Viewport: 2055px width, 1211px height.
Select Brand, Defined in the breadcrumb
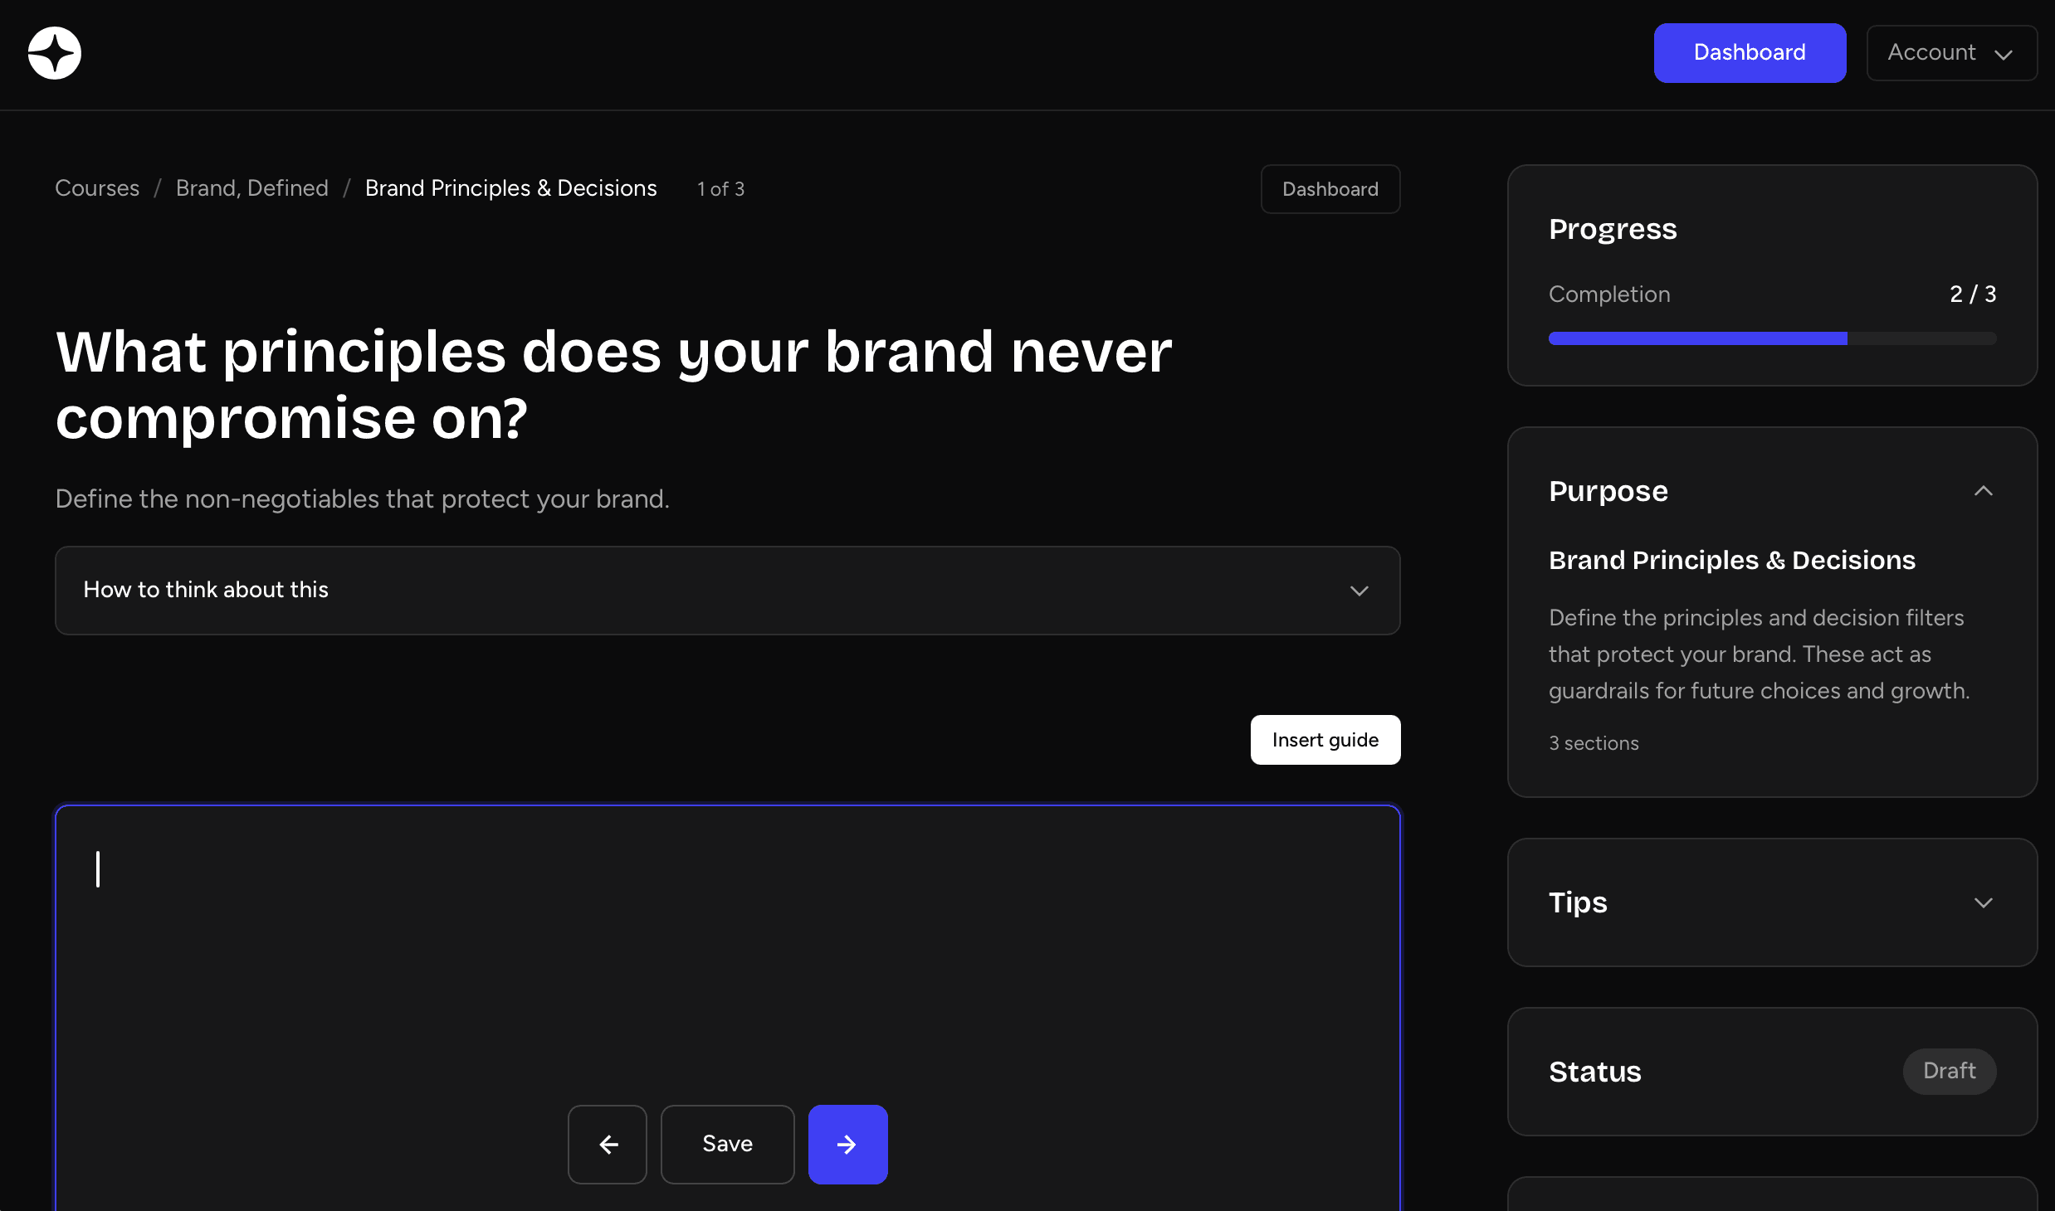coord(251,188)
